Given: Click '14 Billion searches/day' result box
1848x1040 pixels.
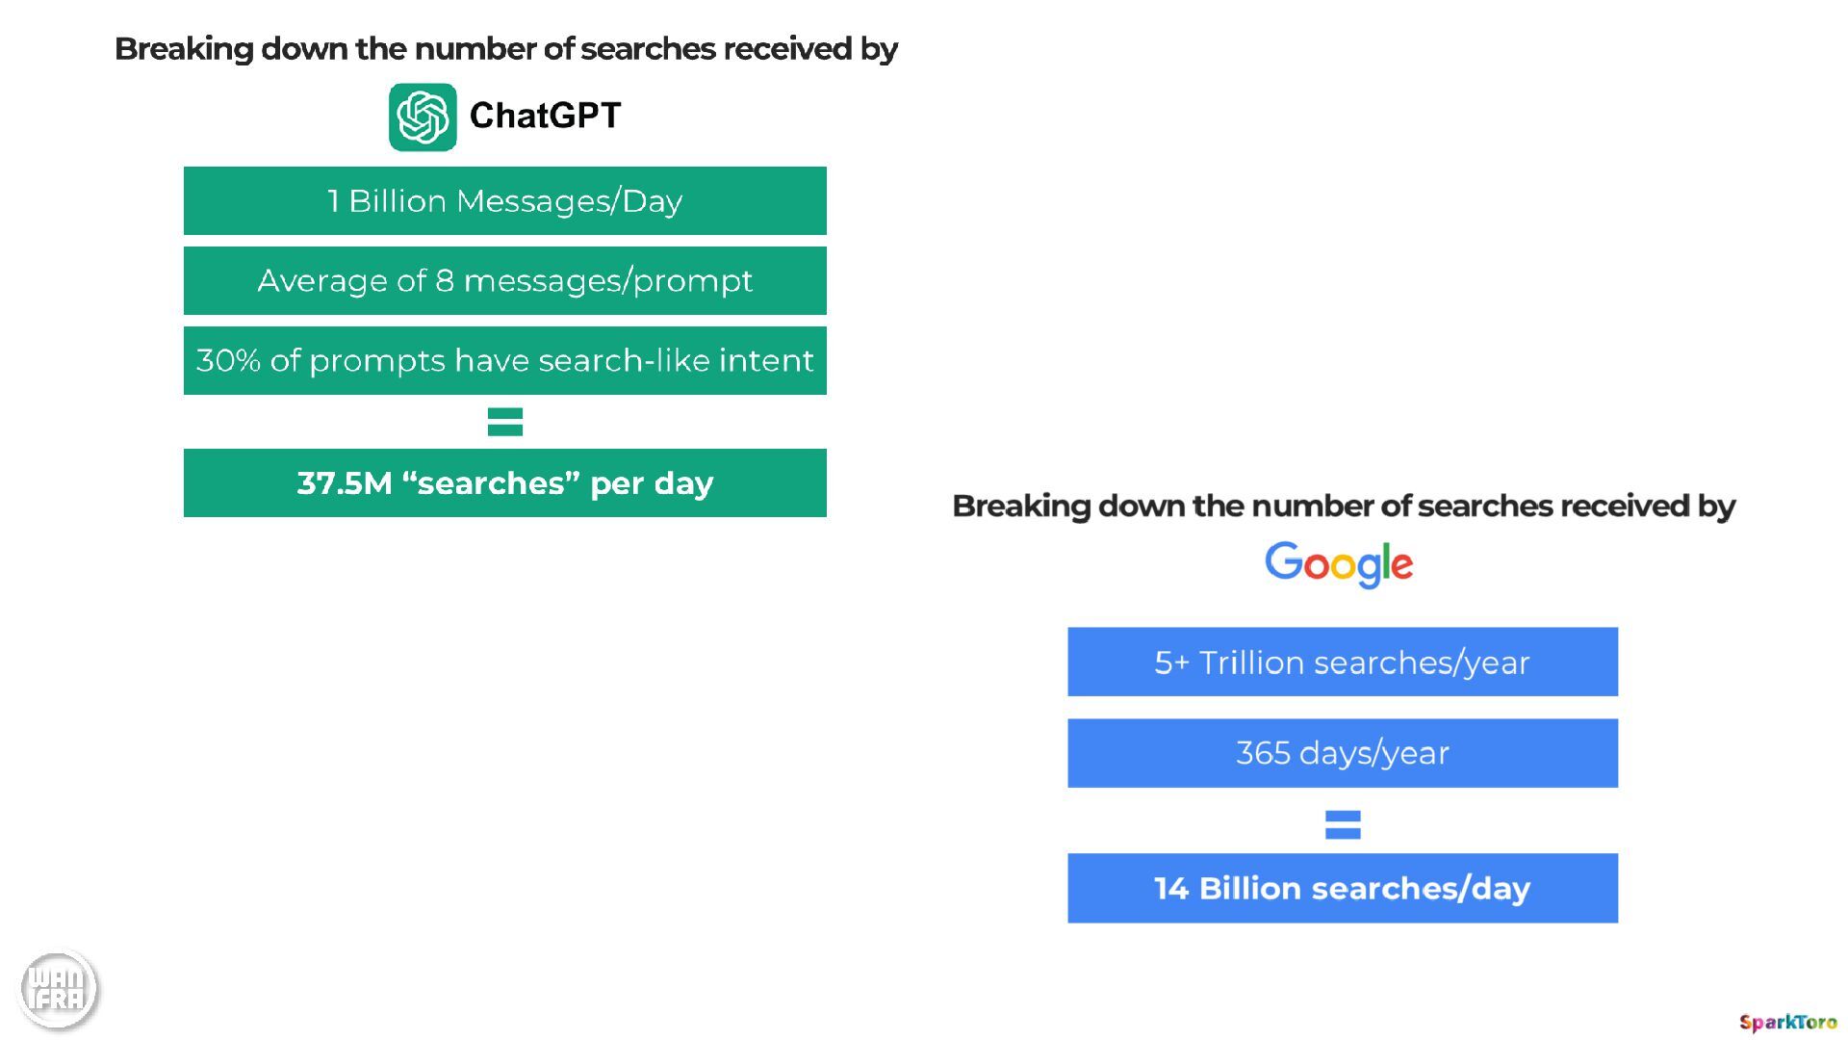Looking at the screenshot, I should 1342,888.
